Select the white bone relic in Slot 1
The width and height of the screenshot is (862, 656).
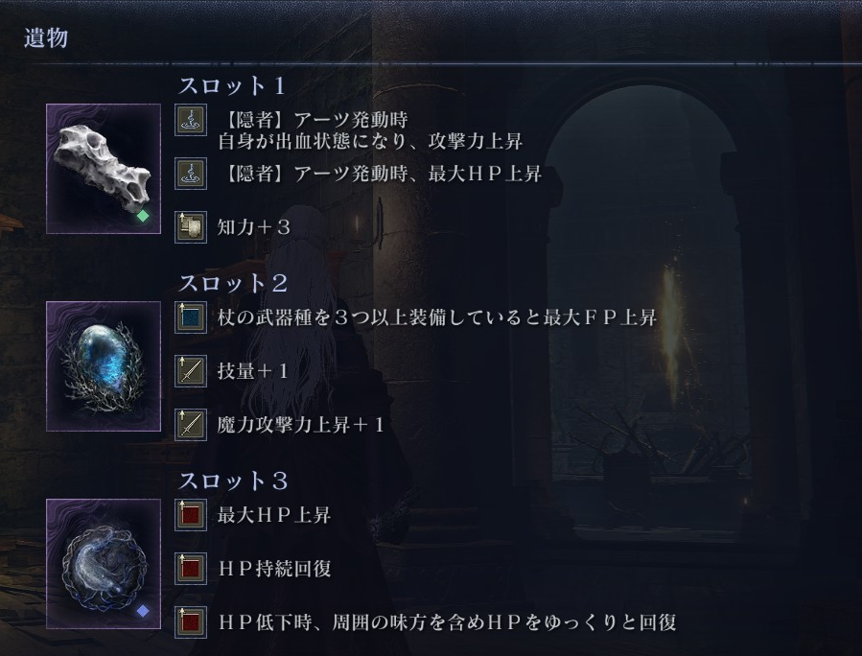(104, 168)
